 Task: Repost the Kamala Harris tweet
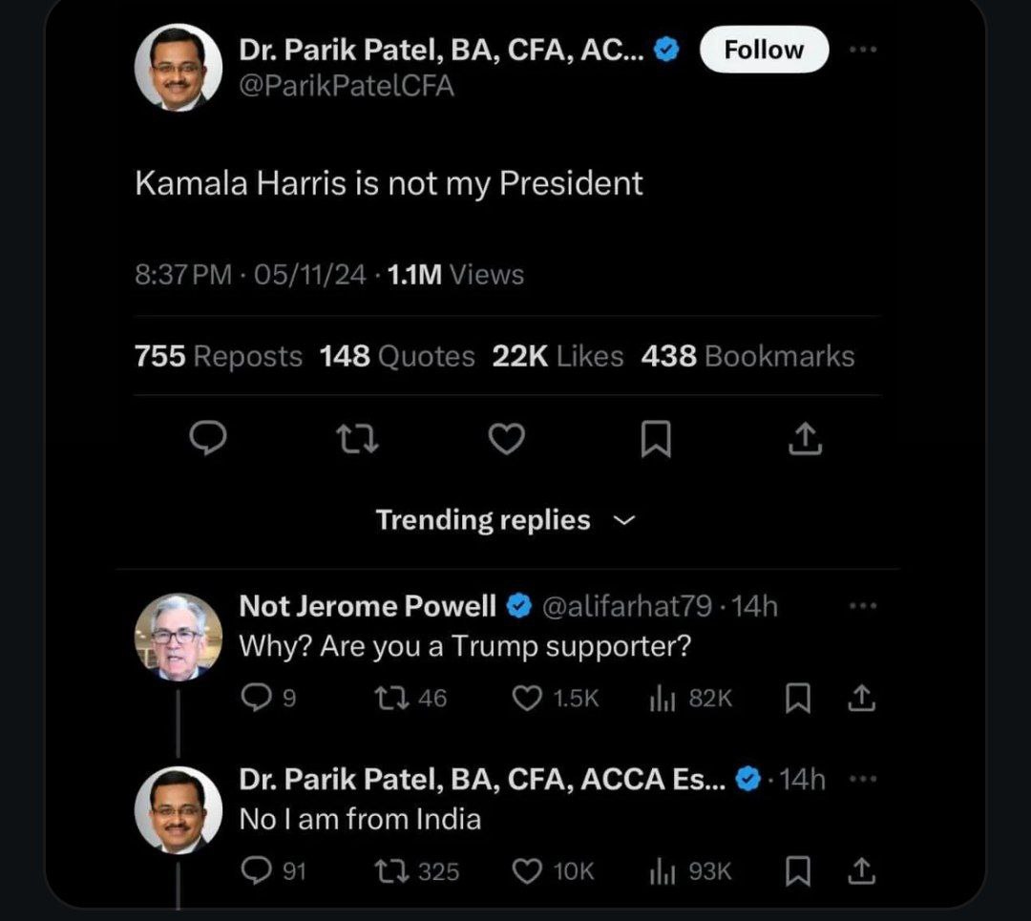(x=358, y=438)
